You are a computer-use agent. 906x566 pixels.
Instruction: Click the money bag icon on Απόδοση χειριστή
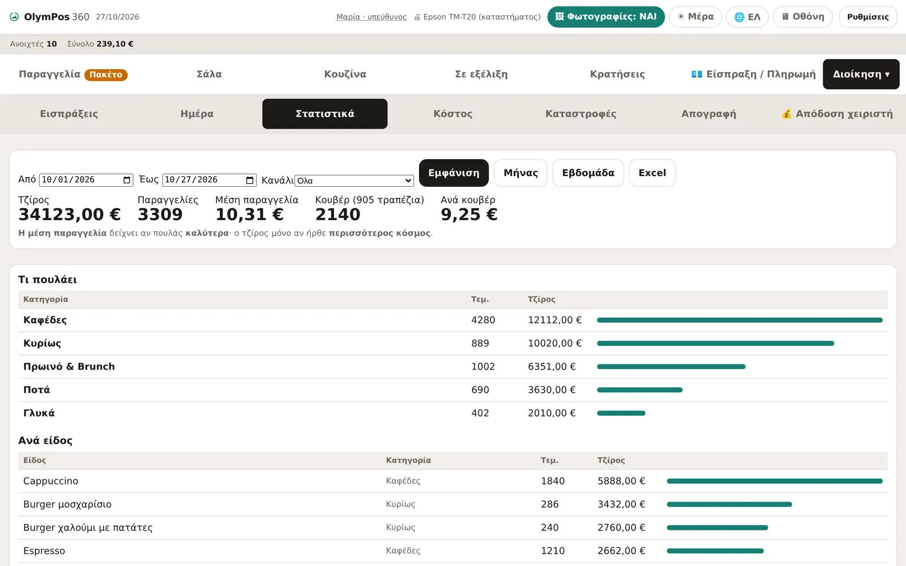tap(787, 114)
